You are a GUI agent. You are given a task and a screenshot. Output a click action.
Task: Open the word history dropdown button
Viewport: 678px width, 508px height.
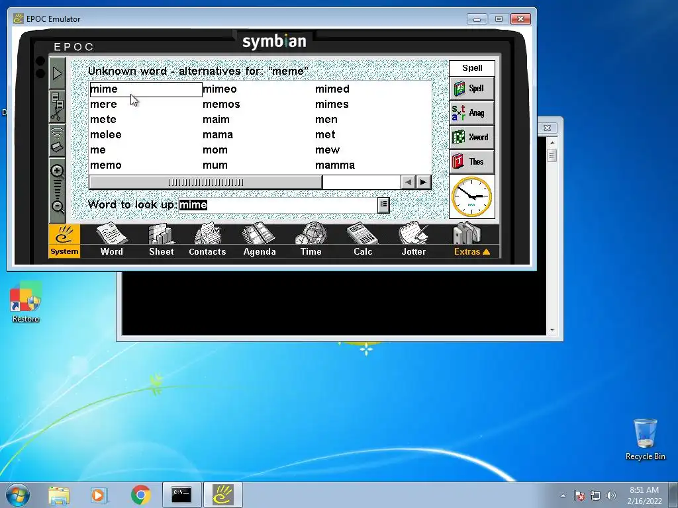click(x=383, y=205)
